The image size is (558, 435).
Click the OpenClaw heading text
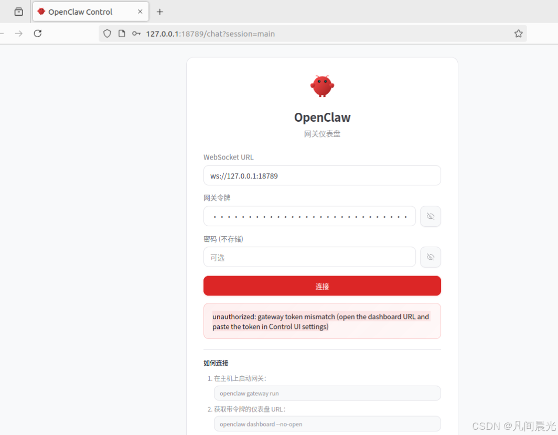click(323, 118)
